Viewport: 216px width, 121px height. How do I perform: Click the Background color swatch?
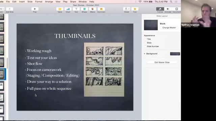(175, 54)
